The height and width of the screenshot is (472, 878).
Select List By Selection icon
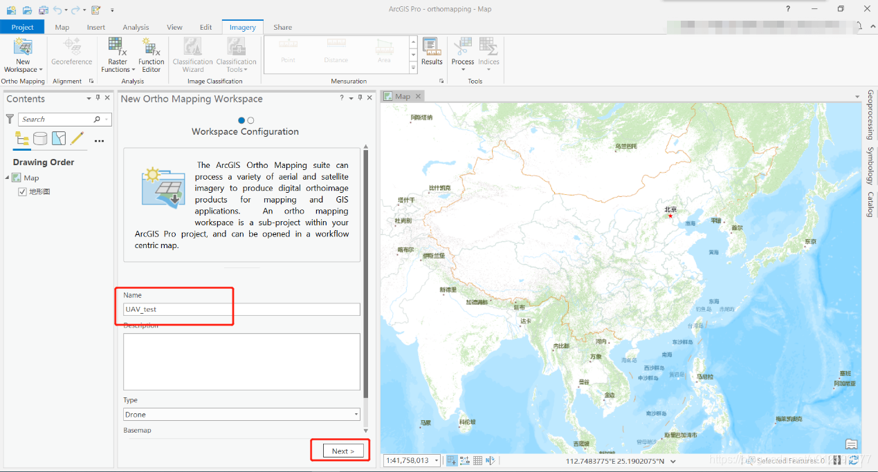pos(59,139)
